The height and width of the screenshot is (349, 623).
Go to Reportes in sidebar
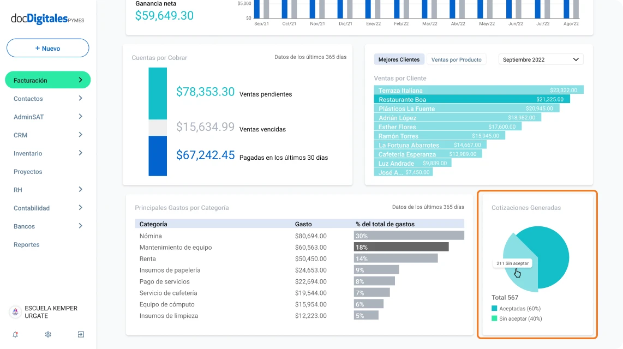pyautogui.click(x=27, y=245)
